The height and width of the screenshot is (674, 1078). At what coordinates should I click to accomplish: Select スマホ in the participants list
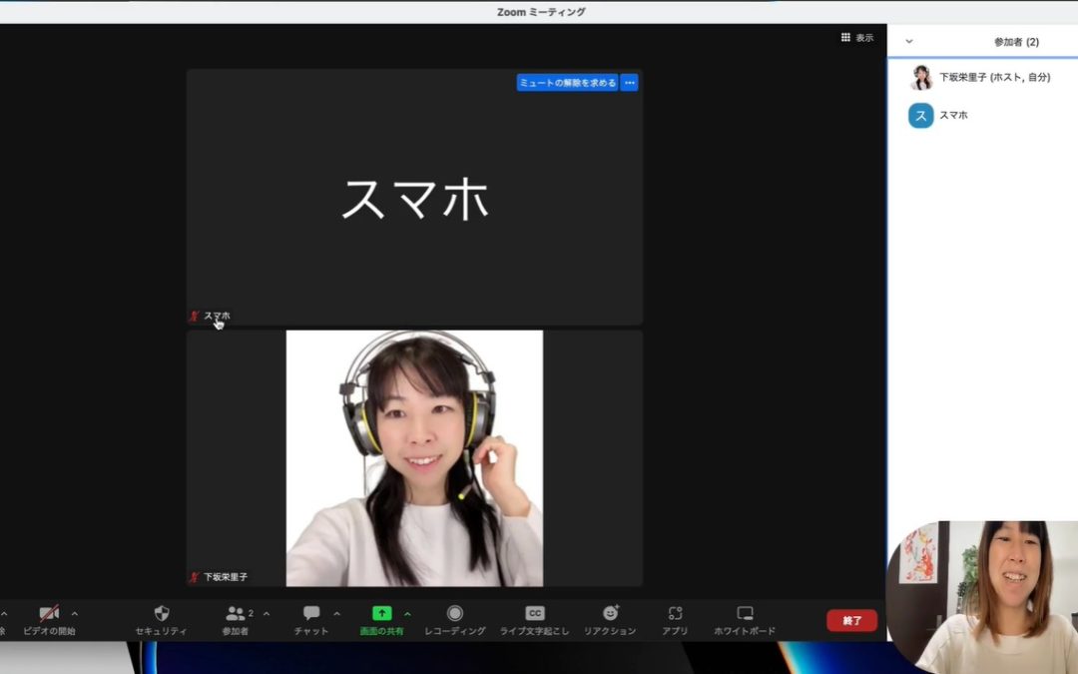[952, 115]
